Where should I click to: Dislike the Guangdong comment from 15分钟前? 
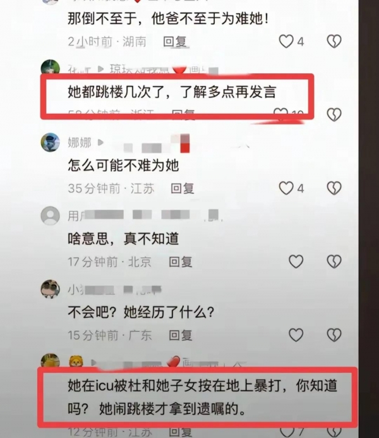pyautogui.click(x=334, y=334)
